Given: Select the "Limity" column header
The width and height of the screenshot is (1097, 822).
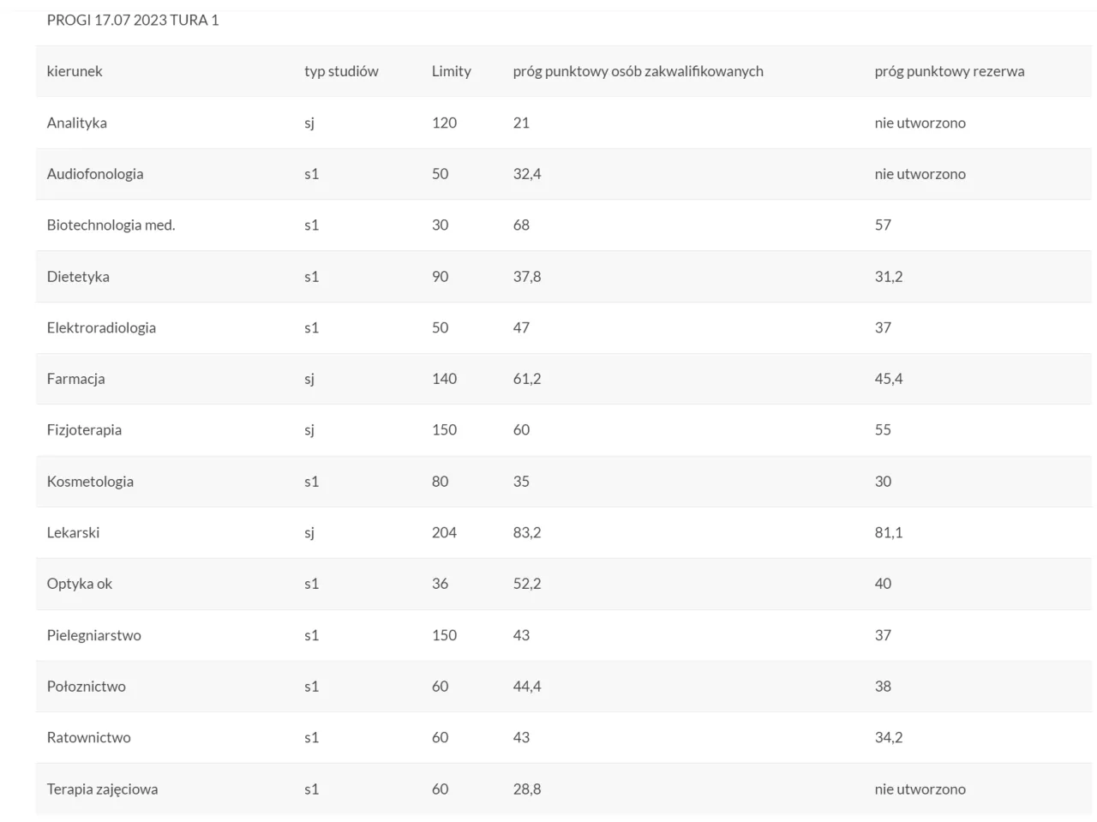Looking at the screenshot, I should (x=452, y=71).
